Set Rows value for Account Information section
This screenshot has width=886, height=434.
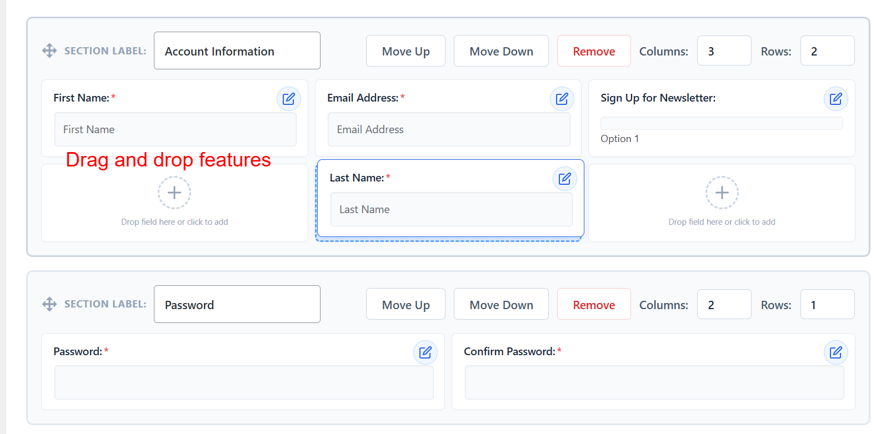[828, 51]
